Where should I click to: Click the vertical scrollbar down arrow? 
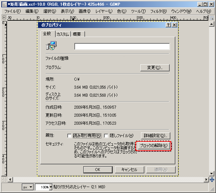(211, 173)
